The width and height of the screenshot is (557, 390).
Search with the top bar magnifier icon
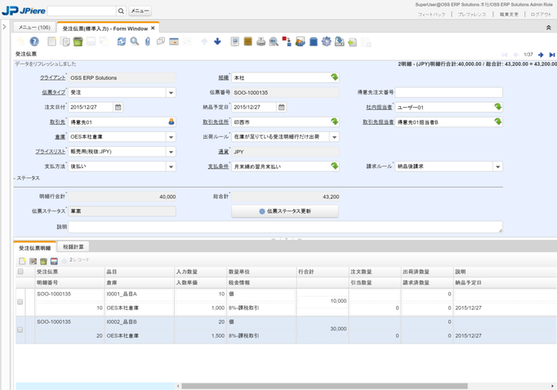(121, 11)
